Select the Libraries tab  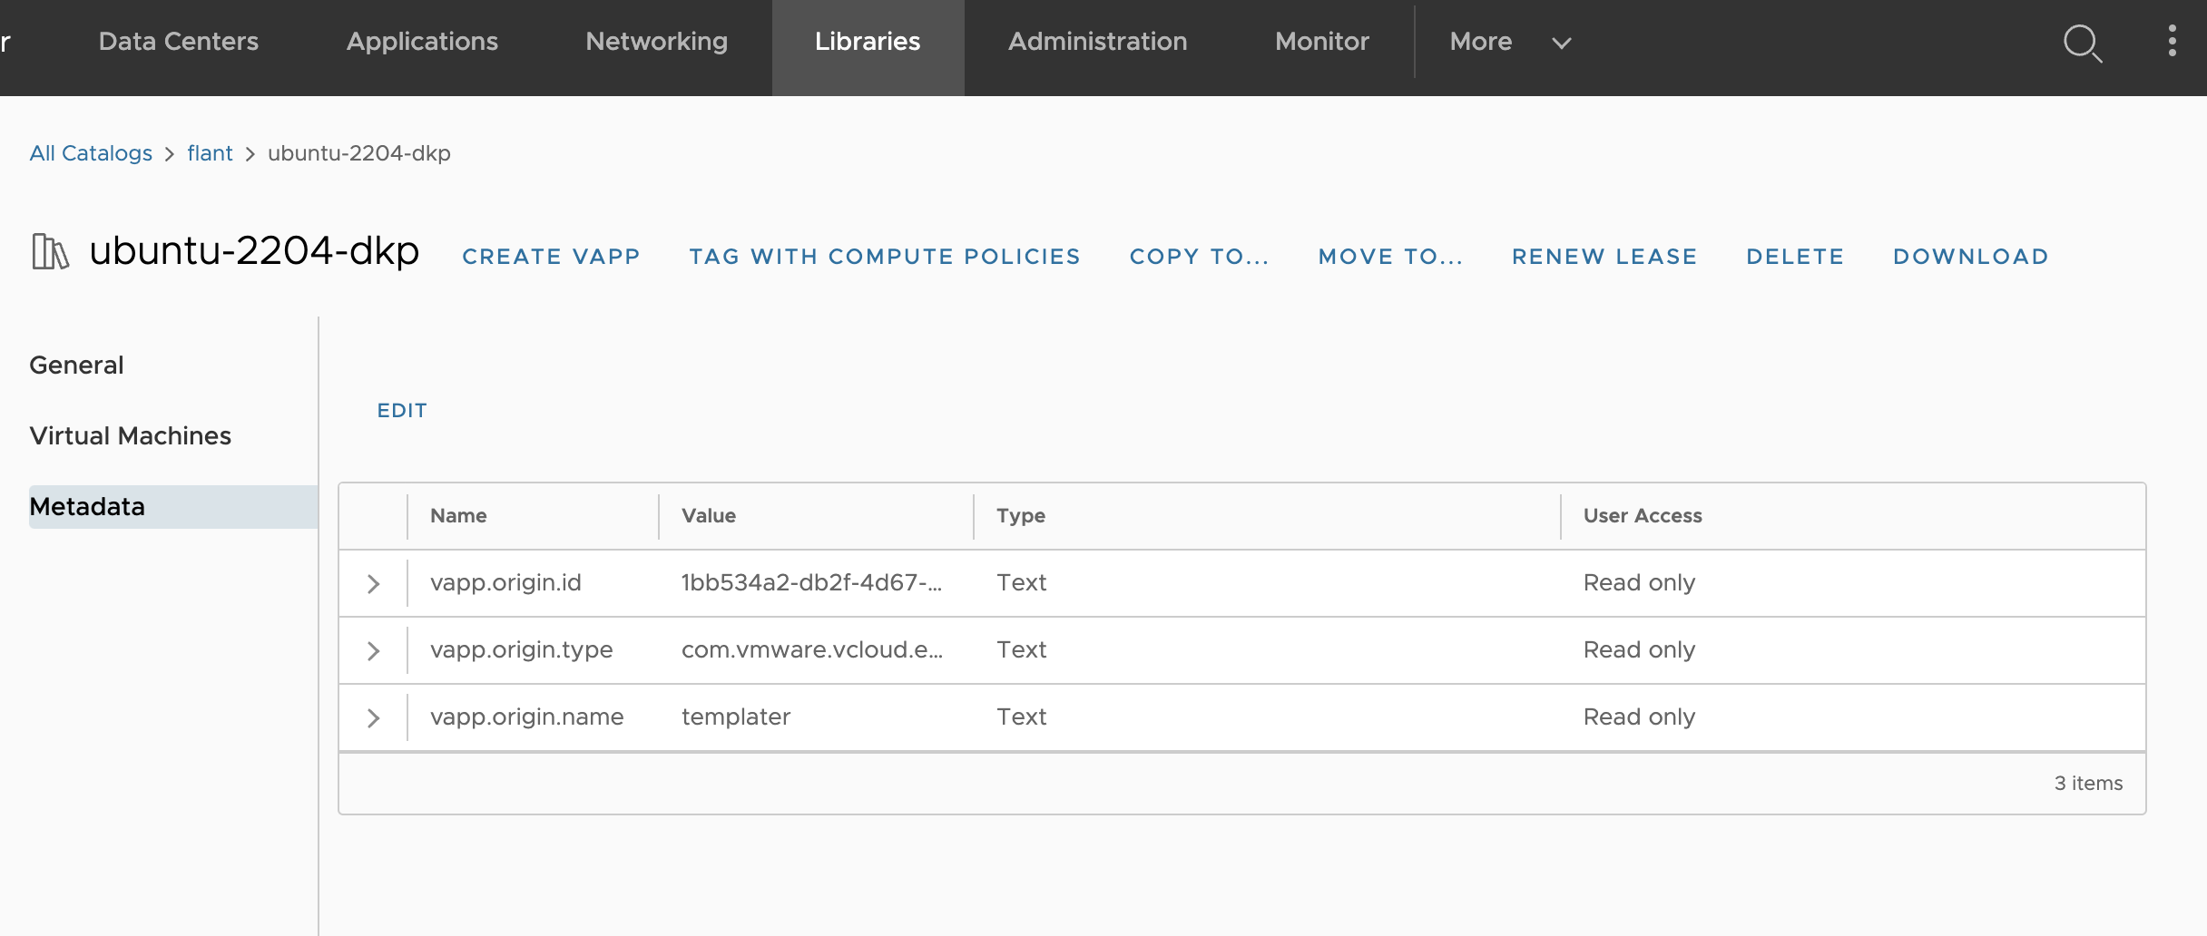(x=867, y=41)
